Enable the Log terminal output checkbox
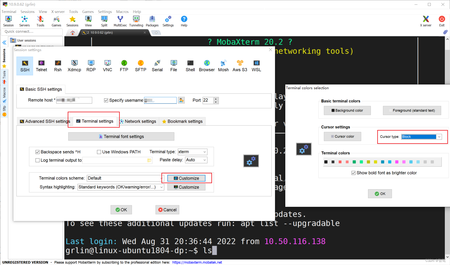The image size is (450, 265). pyautogui.click(x=38, y=160)
